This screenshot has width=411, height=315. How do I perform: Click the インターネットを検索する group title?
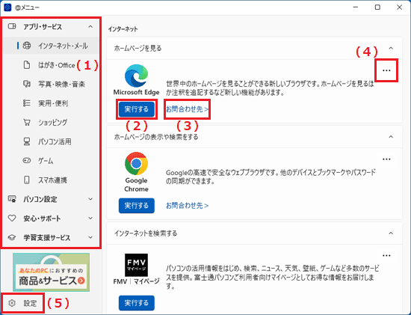(x=146, y=233)
